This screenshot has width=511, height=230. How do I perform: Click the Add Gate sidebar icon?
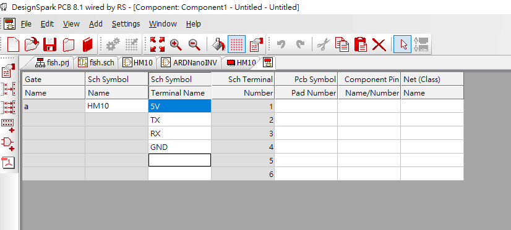point(9,144)
